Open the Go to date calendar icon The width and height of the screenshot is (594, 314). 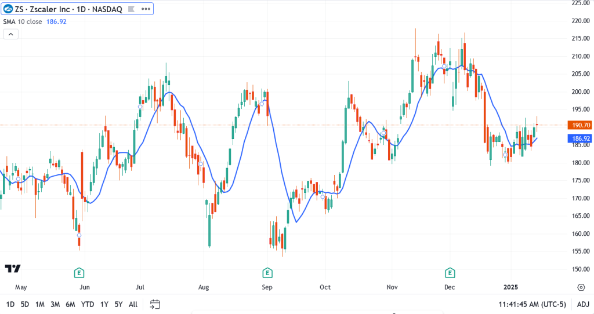click(155, 304)
